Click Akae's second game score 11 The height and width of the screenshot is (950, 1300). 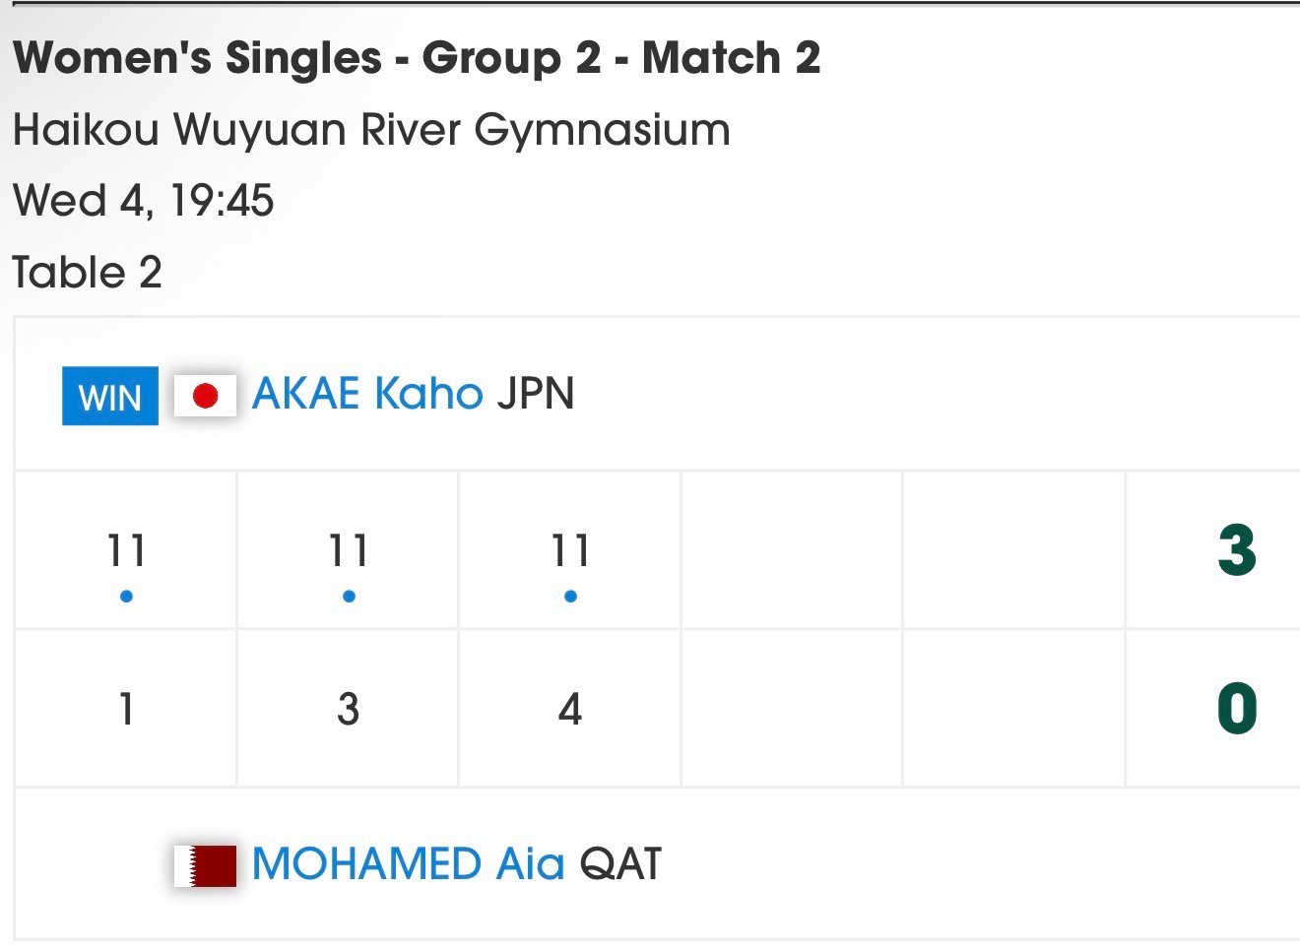click(x=349, y=550)
